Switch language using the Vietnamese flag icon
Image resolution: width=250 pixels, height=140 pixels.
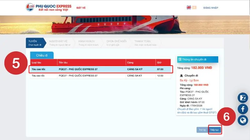click(x=194, y=7)
